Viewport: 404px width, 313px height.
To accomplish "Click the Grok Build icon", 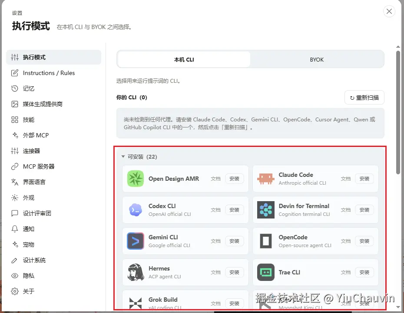I will coord(136,303).
